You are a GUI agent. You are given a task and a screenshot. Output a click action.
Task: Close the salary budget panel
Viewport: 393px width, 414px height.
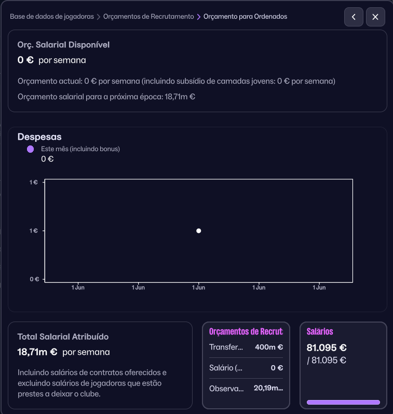(x=375, y=17)
